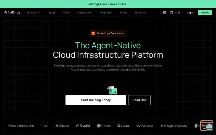Viewport: 216px width, 135px height.
Task: Click the Codex logo
Action: tap(104, 126)
